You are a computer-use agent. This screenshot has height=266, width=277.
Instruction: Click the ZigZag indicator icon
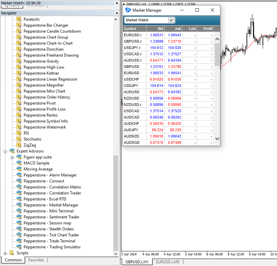19,145
